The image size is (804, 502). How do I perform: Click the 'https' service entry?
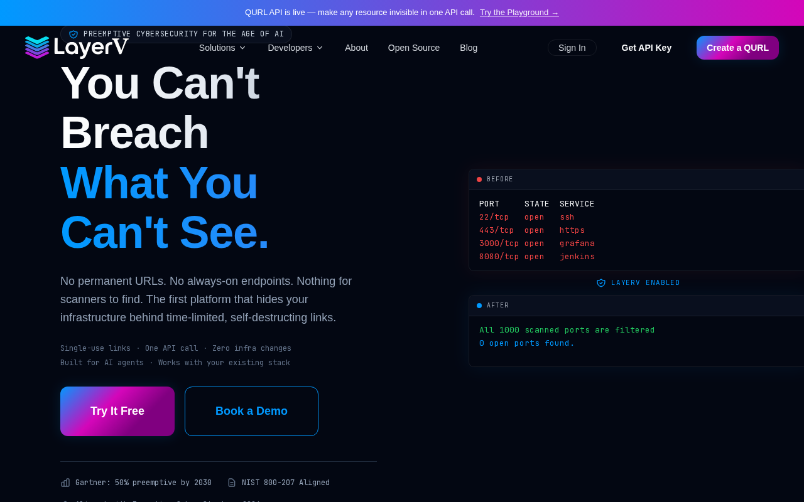tap(572, 230)
